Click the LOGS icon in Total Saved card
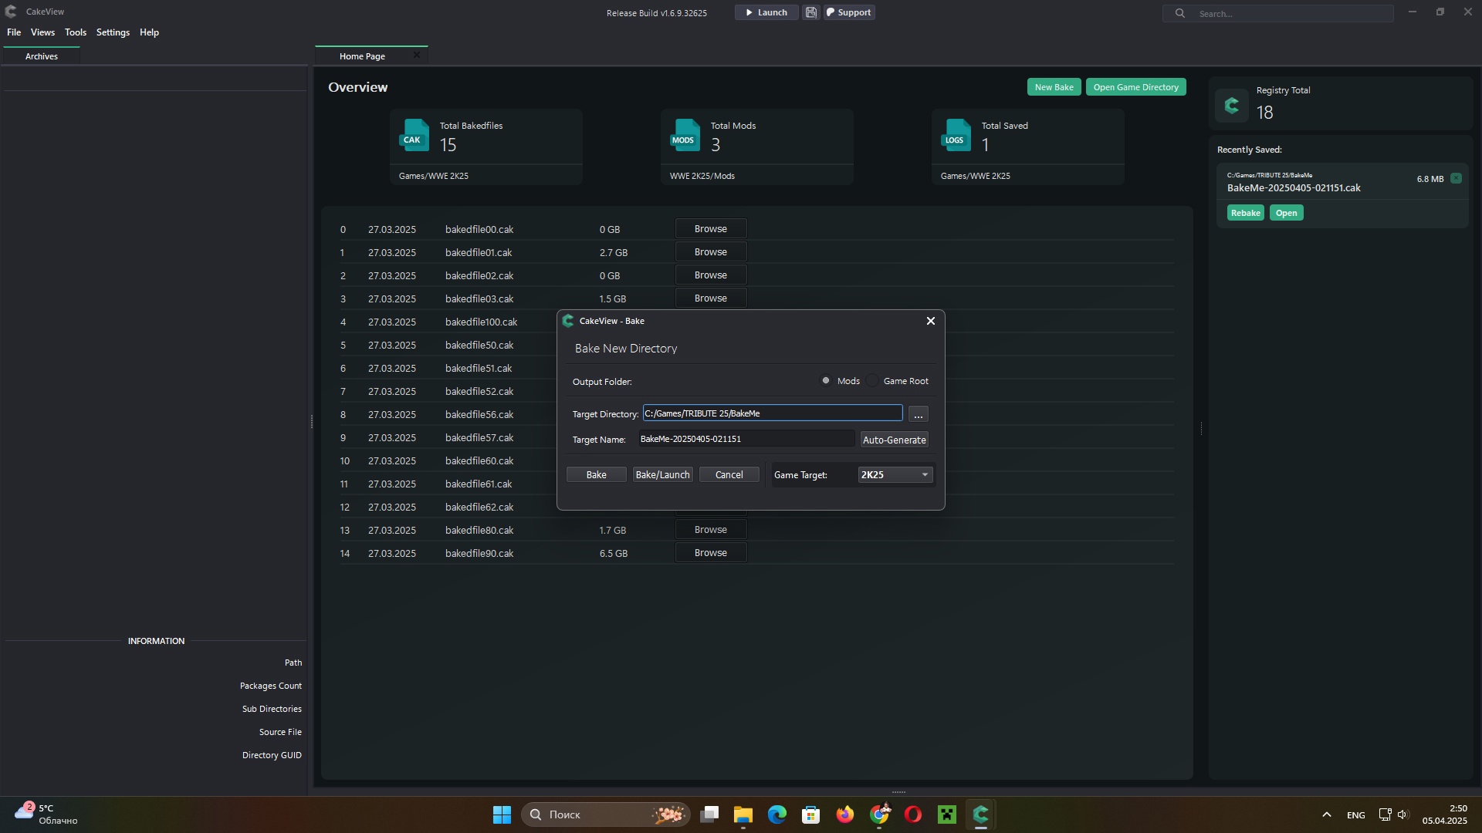 pos(956,136)
